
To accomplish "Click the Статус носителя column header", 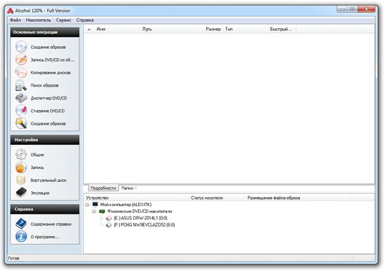I will click(217, 198).
